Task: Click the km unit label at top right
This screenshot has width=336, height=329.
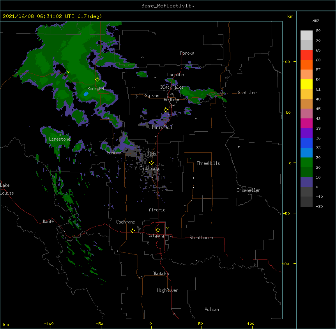Action: (290, 16)
